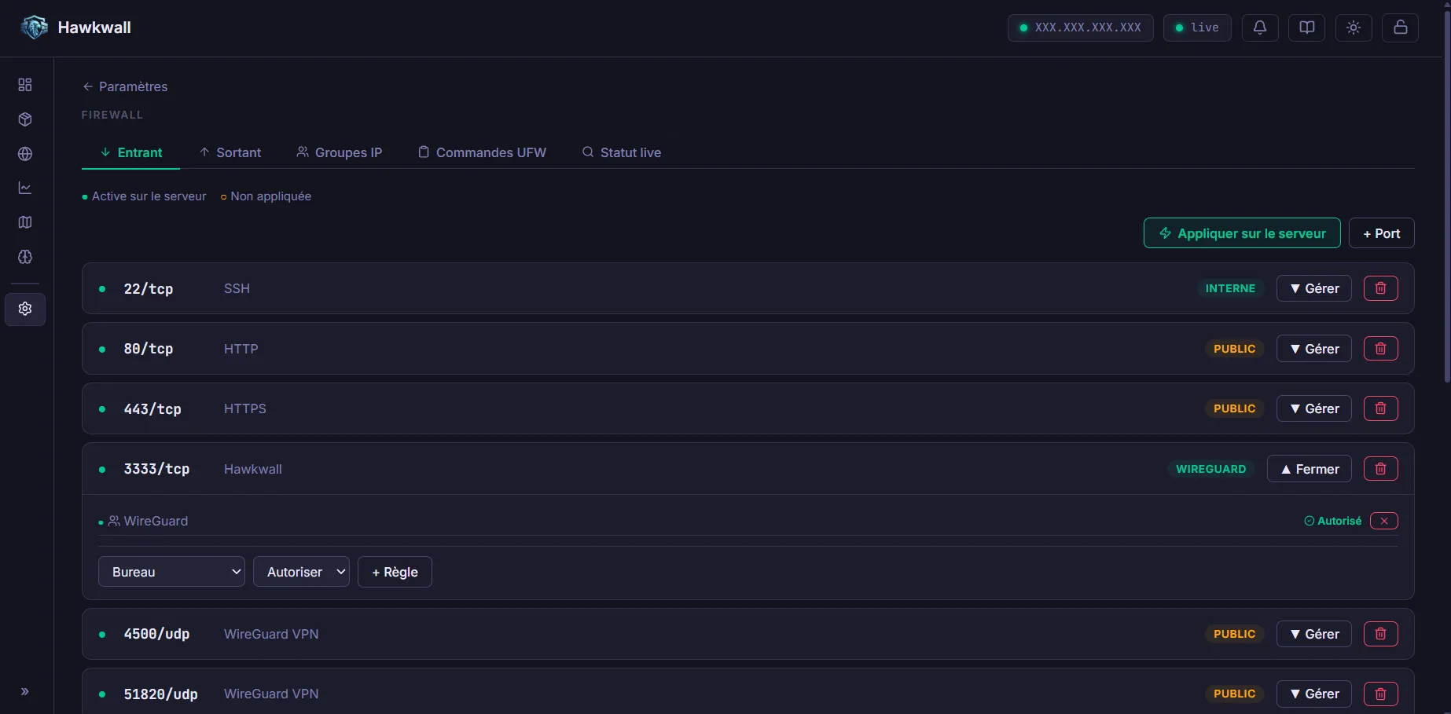Image resolution: width=1451 pixels, height=714 pixels.
Task: Switch to the Sortant tab
Action: (230, 152)
